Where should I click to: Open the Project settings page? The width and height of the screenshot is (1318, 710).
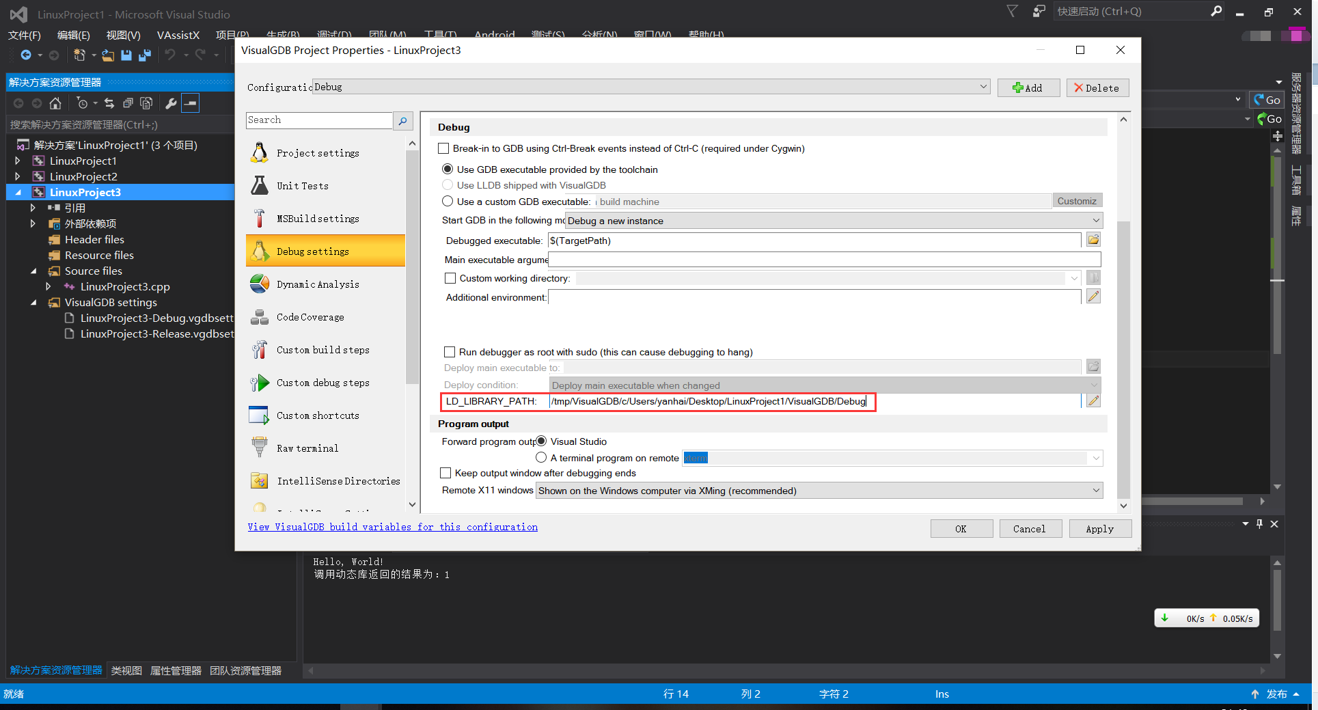[x=317, y=152]
